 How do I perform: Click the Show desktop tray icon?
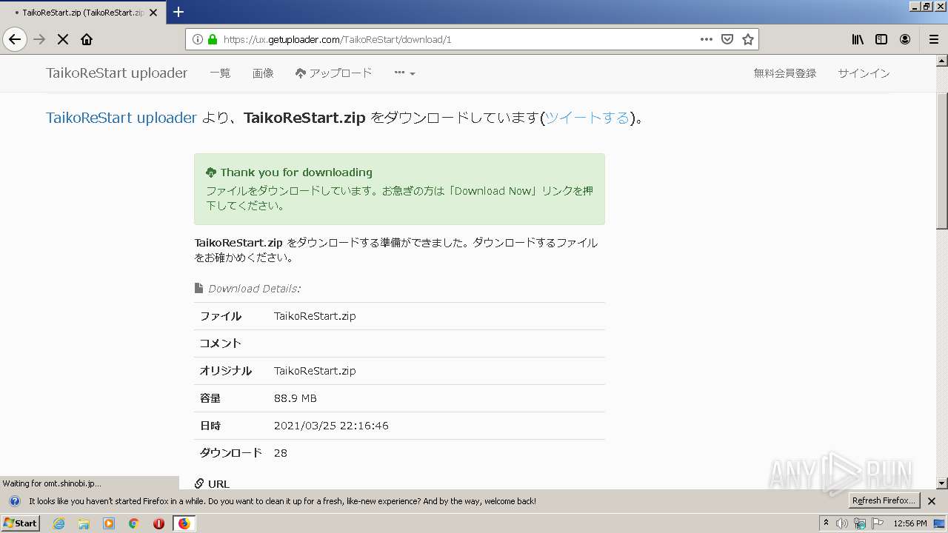pos(939,523)
